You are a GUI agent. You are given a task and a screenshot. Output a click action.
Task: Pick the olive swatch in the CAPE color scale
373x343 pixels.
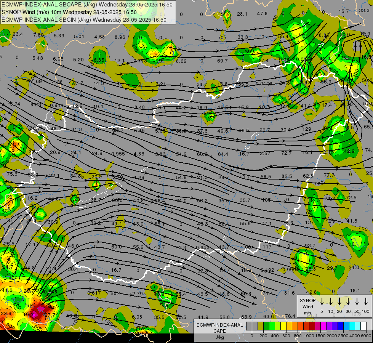pos(261,326)
